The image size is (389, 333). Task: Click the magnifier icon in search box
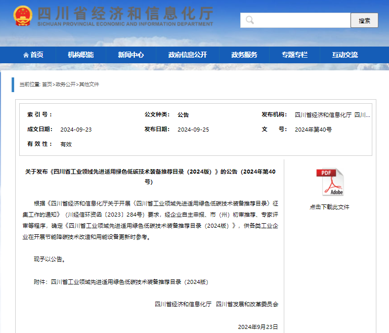(x=249, y=20)
